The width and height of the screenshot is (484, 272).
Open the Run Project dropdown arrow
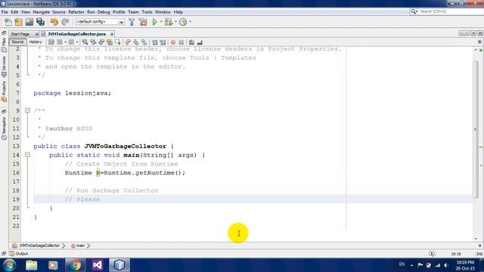(x=161, y=22)
